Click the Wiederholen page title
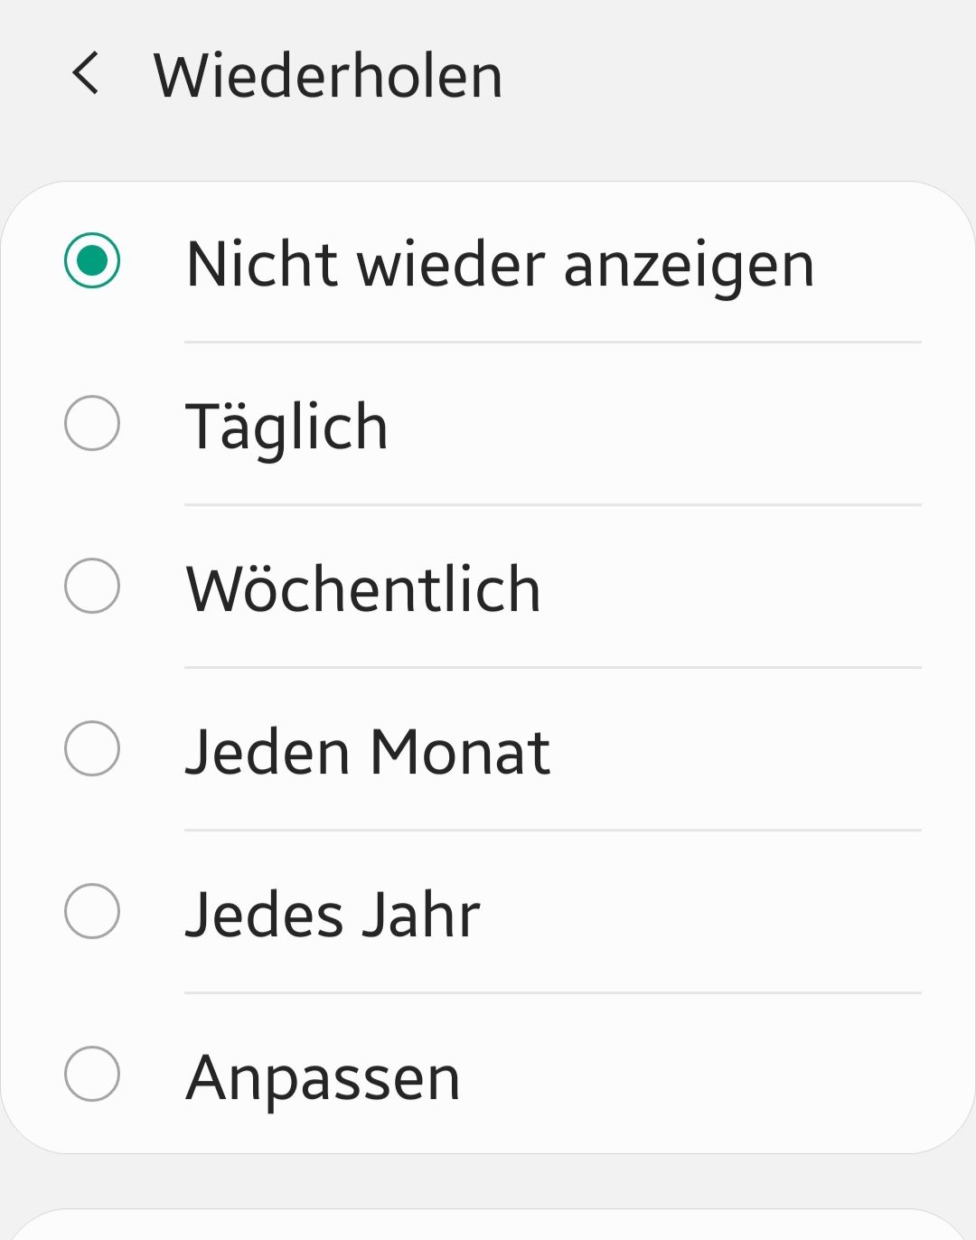The image size is (976, 1240). click(x=328, y=75)
